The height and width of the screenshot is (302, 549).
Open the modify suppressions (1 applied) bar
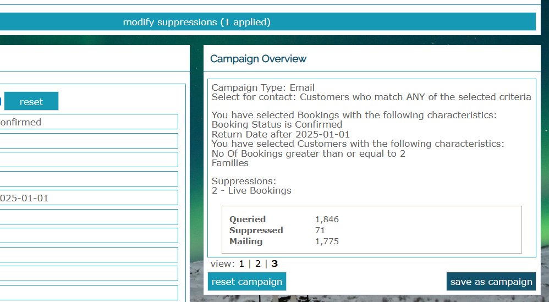coord(267,21)
